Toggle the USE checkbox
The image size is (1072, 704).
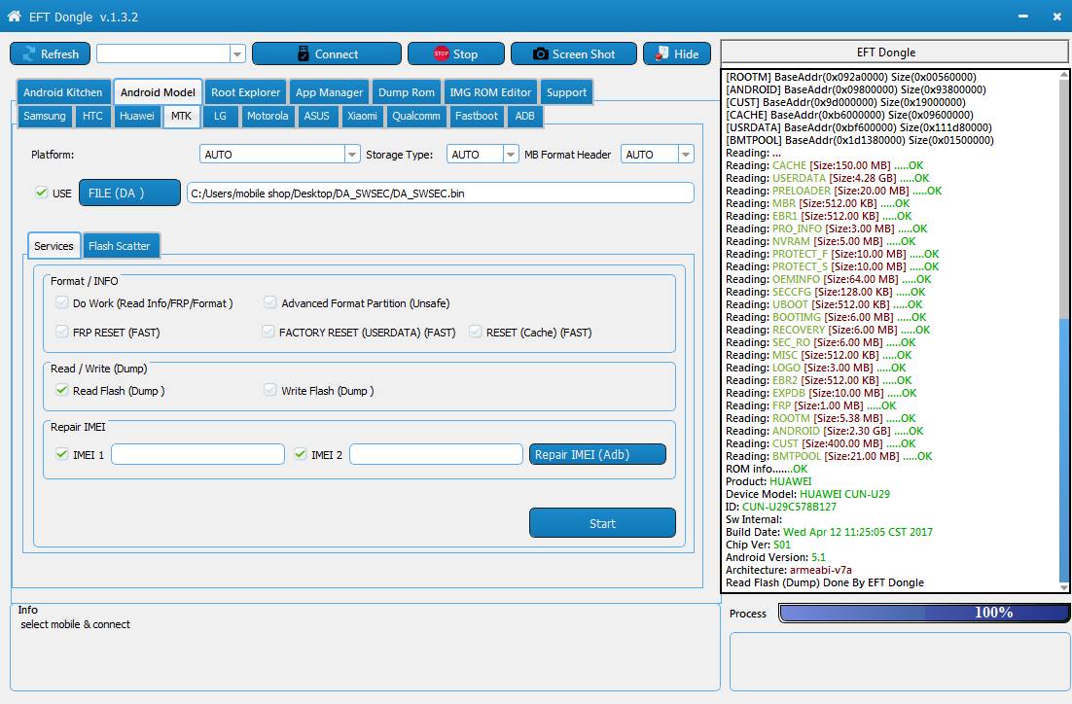[x=42, y=193]
